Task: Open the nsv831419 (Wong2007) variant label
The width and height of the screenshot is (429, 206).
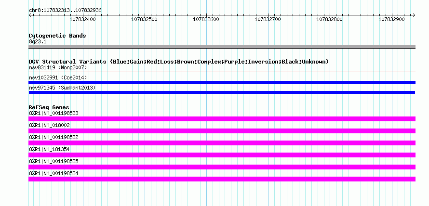Action: coord(58,67)
